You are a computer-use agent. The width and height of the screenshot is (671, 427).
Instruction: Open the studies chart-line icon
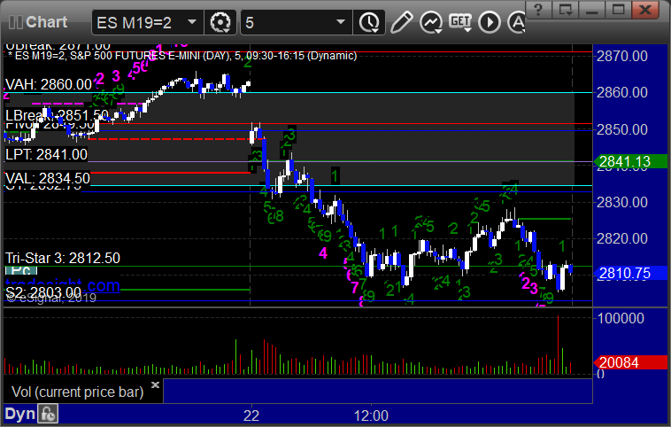[x=430, y=22]
